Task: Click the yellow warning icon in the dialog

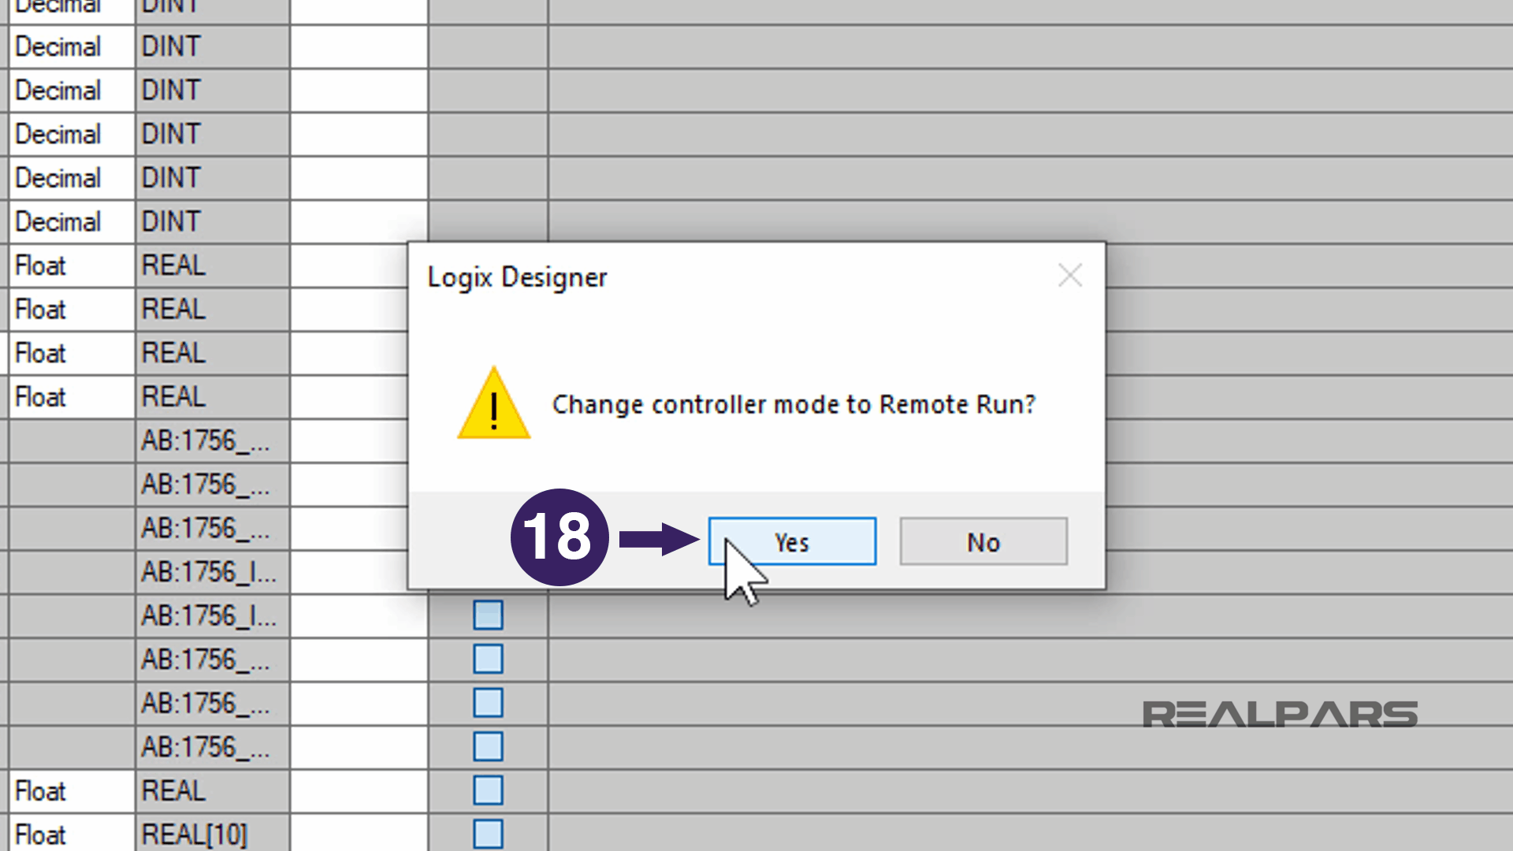Action: (493, 403)
